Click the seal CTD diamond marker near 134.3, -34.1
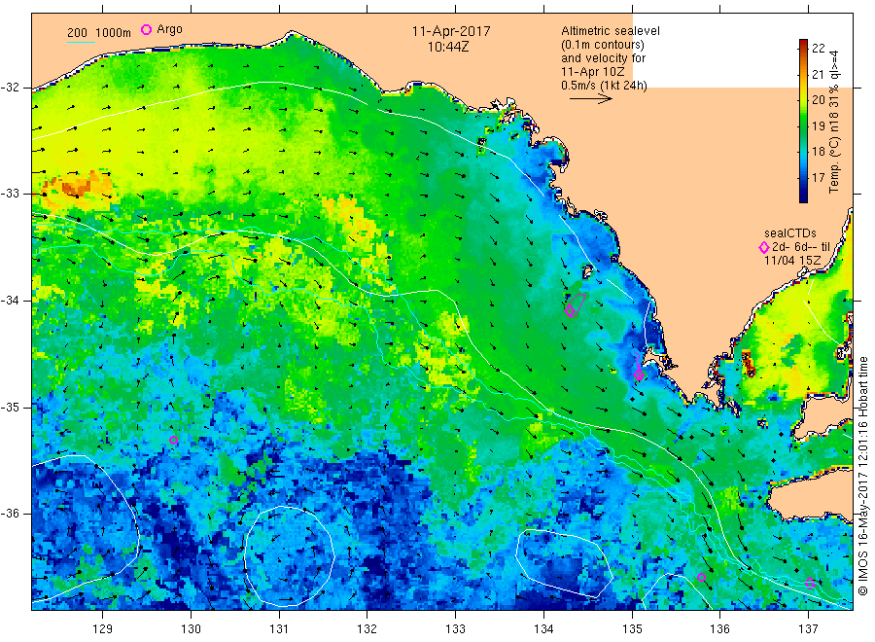 (571, 311)
